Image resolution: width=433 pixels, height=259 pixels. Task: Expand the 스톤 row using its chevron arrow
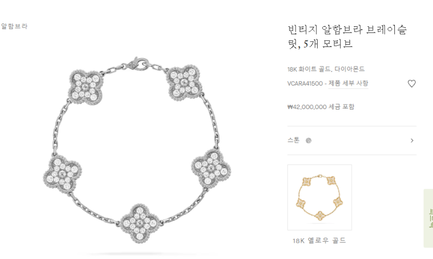point(412,140)
